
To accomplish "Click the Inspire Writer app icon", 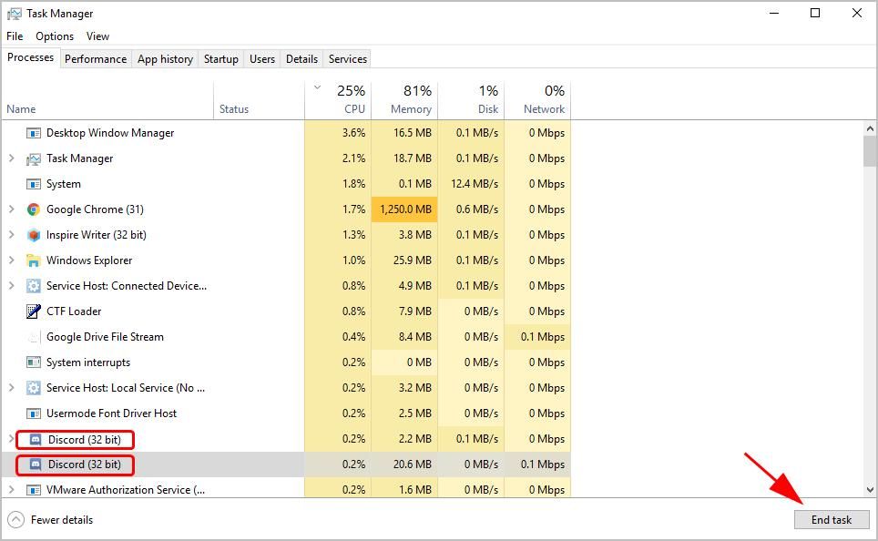I will point(34,235).
